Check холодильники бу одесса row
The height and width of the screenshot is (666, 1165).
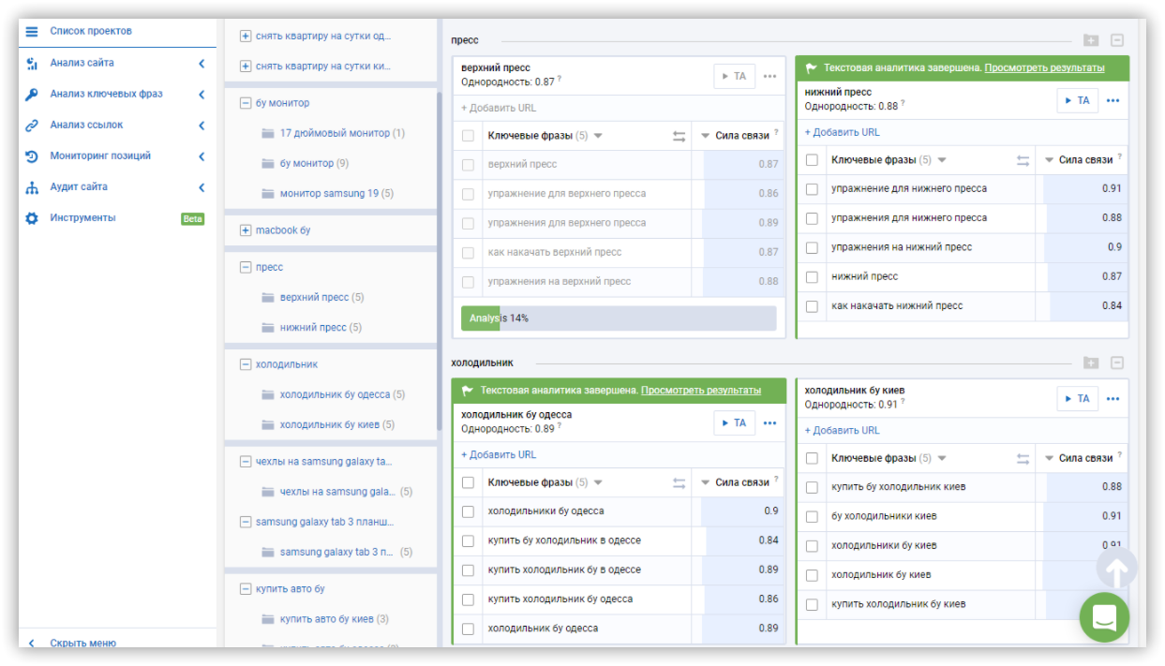pos(468,511)
